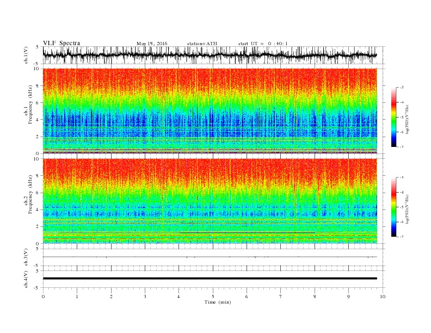The image size is (431, 333).
Task: Select the "ch.2 Frequency (kHz)" axis label
Action: [28, 194]
